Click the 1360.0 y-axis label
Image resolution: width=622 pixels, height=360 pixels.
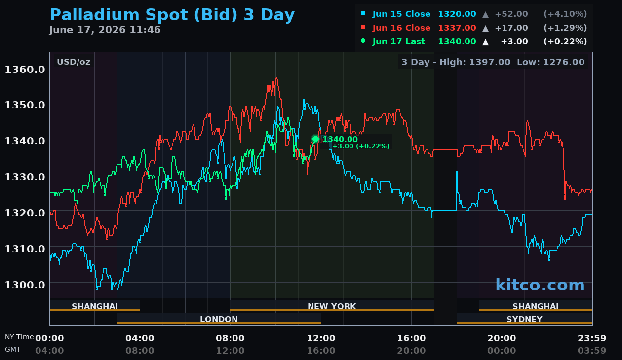pyautogui.click(x=25, y=69)
